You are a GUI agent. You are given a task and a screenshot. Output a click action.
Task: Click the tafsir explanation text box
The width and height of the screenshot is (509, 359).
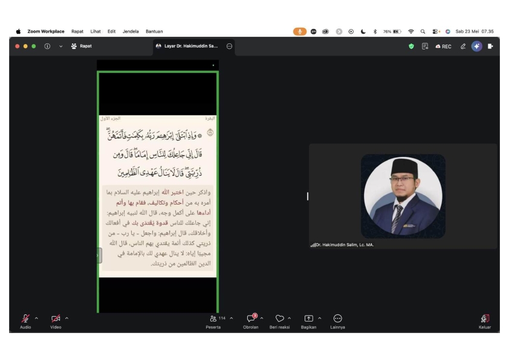[158, 228]
